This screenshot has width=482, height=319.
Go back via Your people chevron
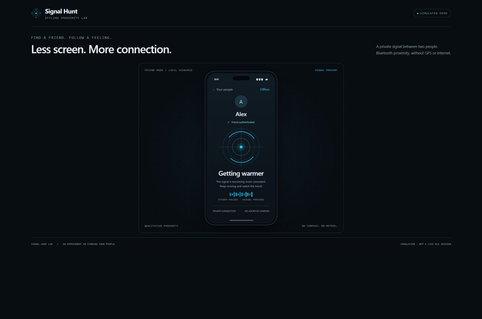pos(213,90)
